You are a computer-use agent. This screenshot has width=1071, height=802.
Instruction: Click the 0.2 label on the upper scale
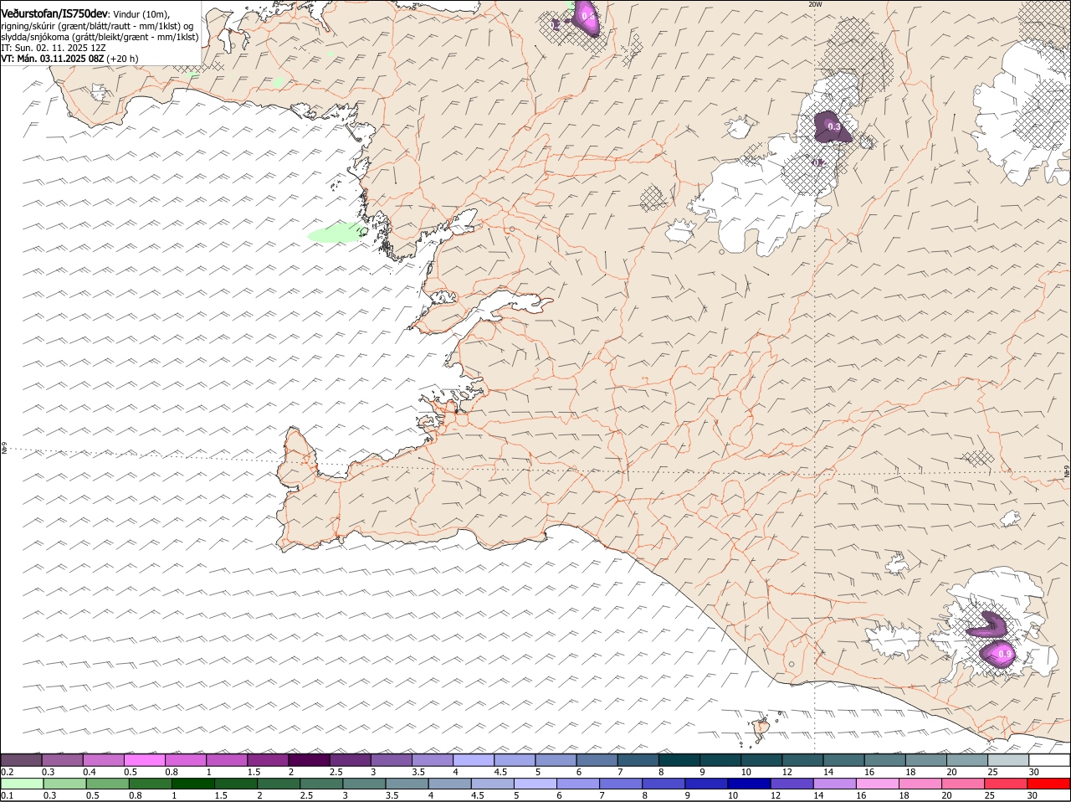(7, 771)
